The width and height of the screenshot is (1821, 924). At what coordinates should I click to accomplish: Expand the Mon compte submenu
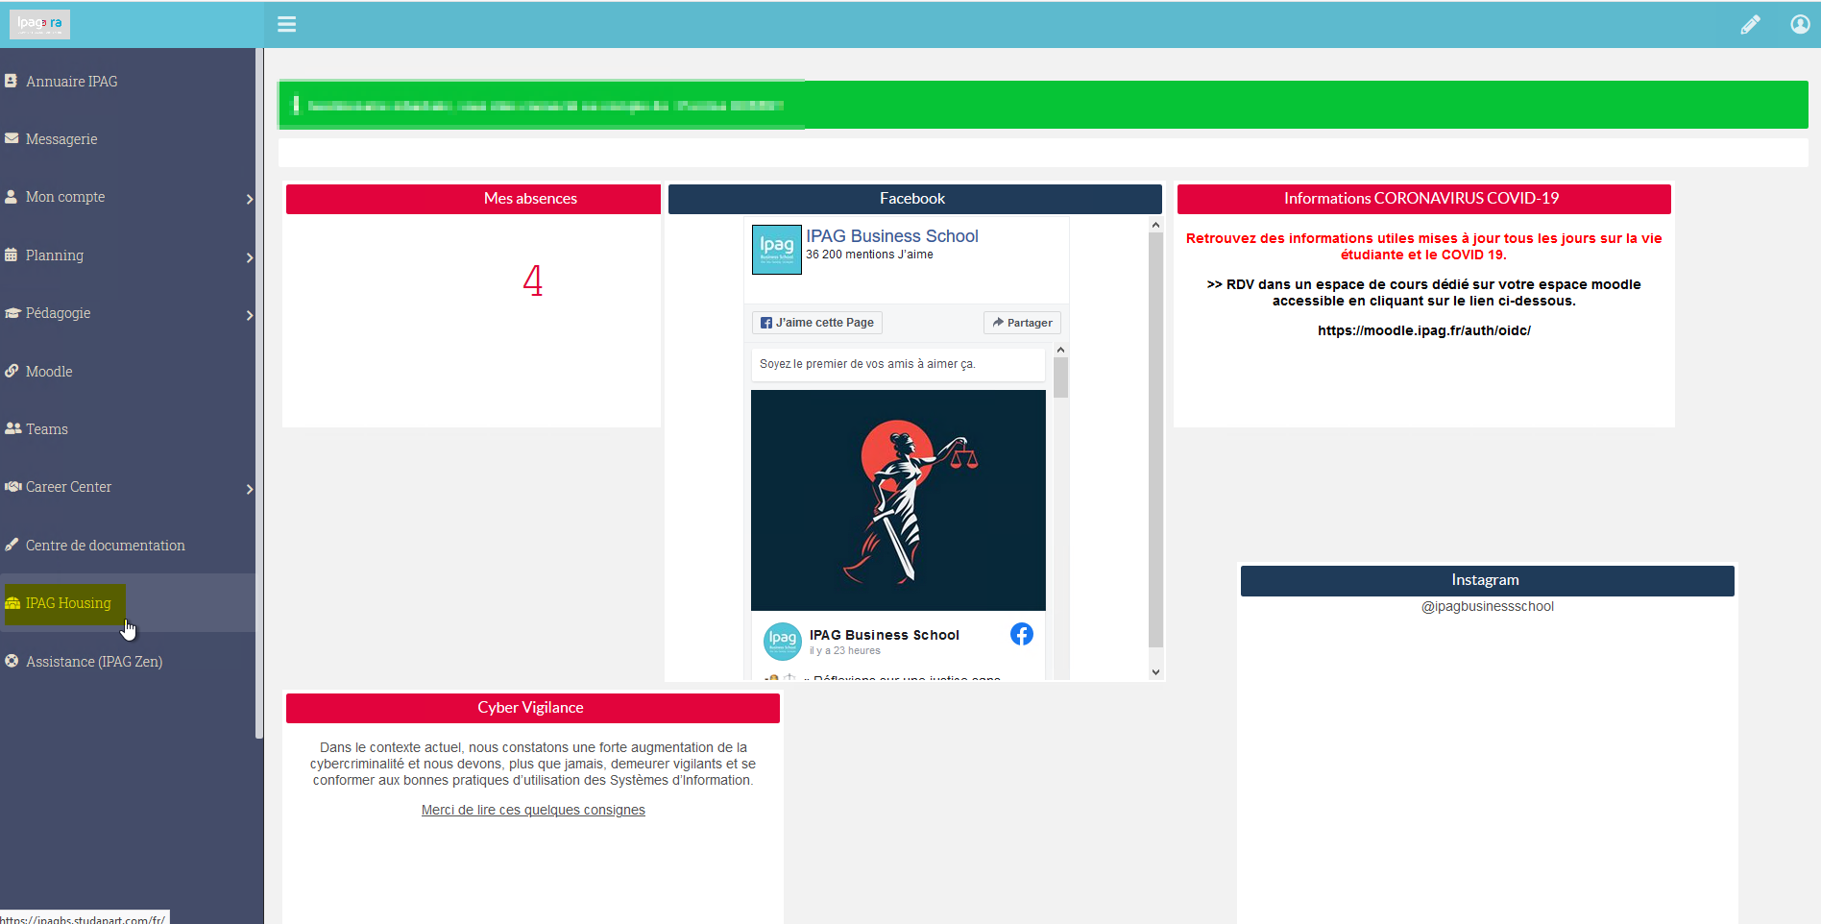tap(249, 199)
